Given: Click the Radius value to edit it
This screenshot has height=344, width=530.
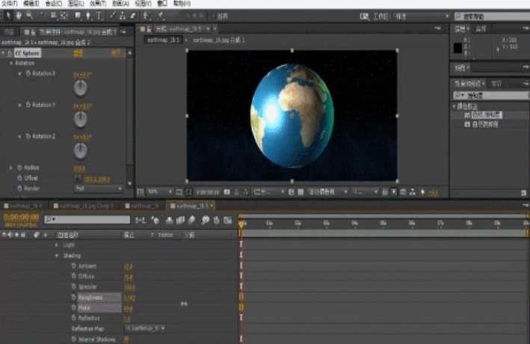Looking at the screenshot, I should pyautogui.click(x=78, y=168).
